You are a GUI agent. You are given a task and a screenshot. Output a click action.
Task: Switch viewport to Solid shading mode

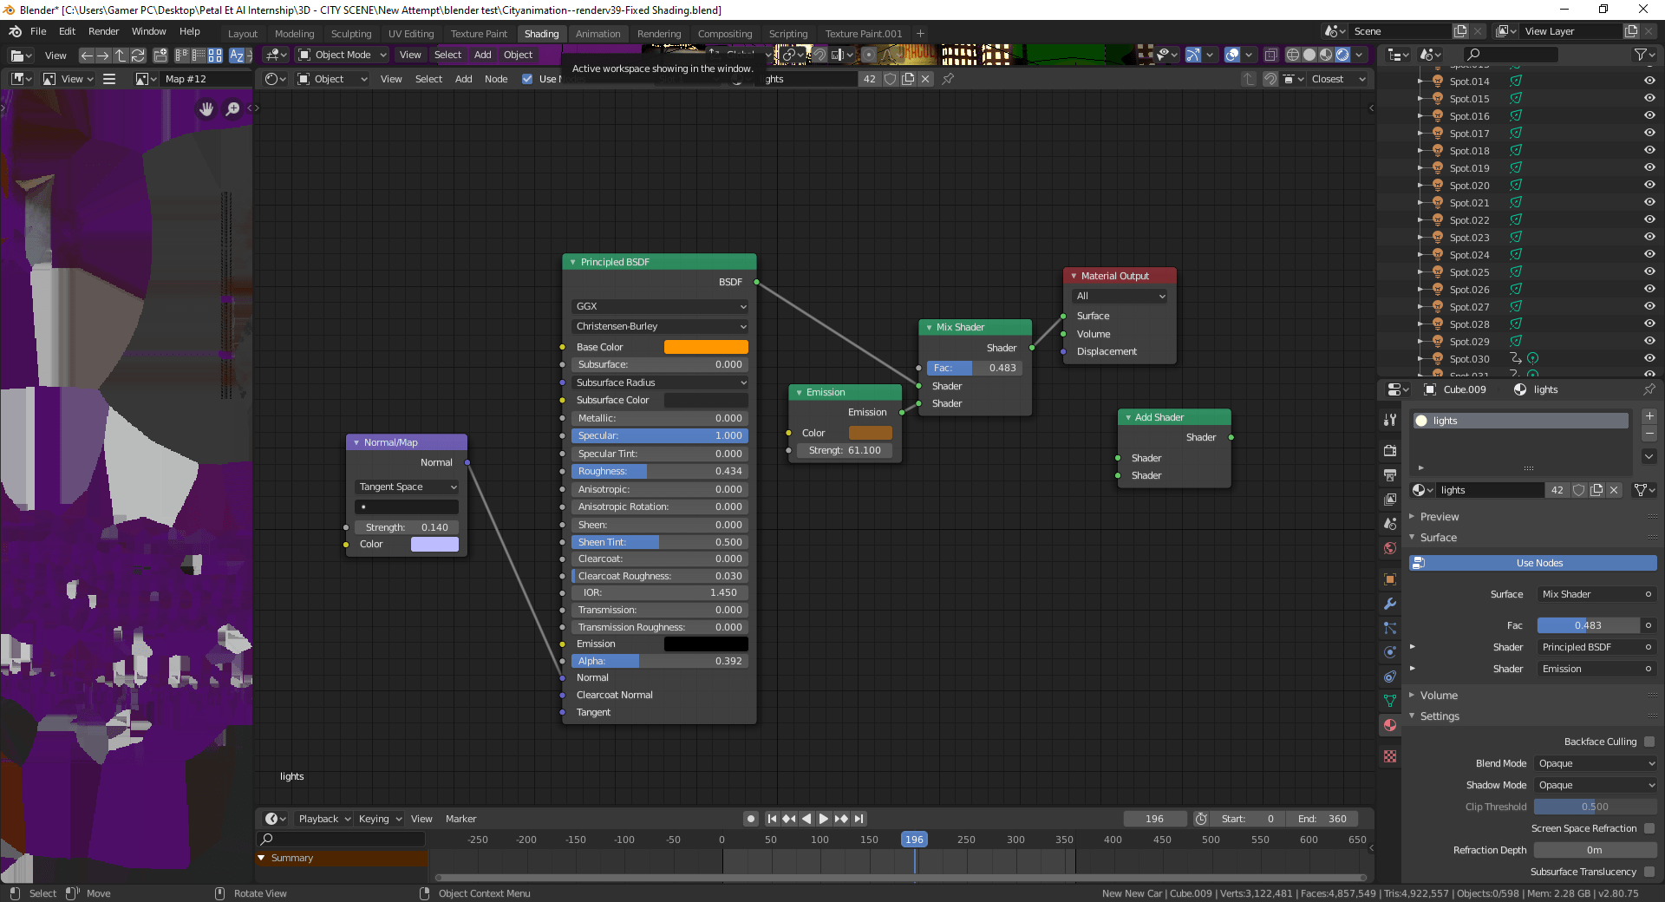(x=1309, y=54)
